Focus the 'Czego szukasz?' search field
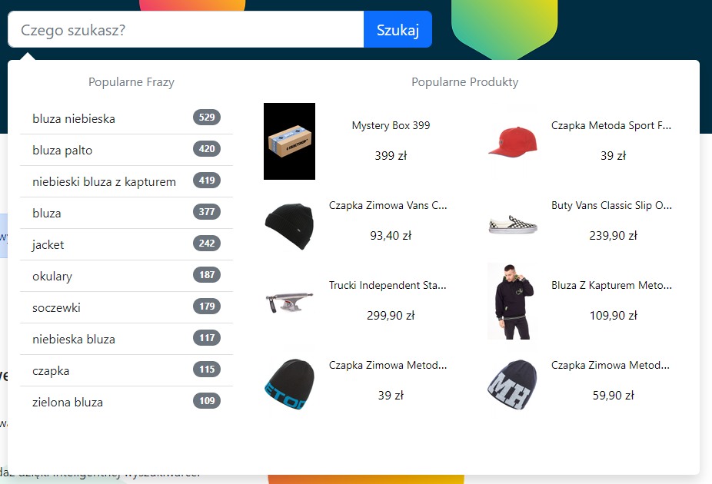The height and width of the screenshot is (484, 712). [186, 29]
